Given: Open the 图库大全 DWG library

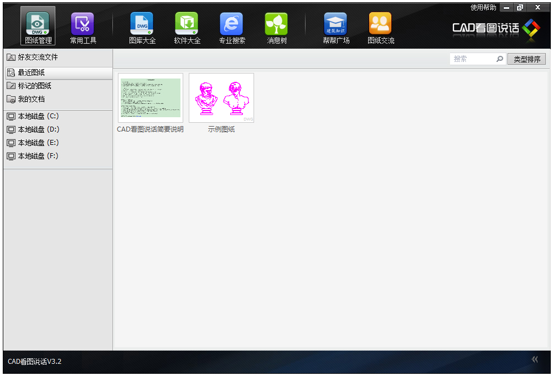Looking at the screenshot, I should tap(142, 28).
